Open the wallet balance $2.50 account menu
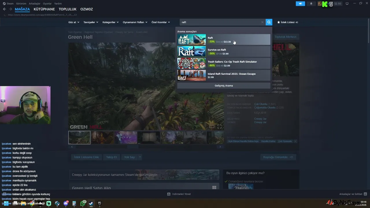The image size is (370, 208). pyautogui.click(x=338, y=4)
